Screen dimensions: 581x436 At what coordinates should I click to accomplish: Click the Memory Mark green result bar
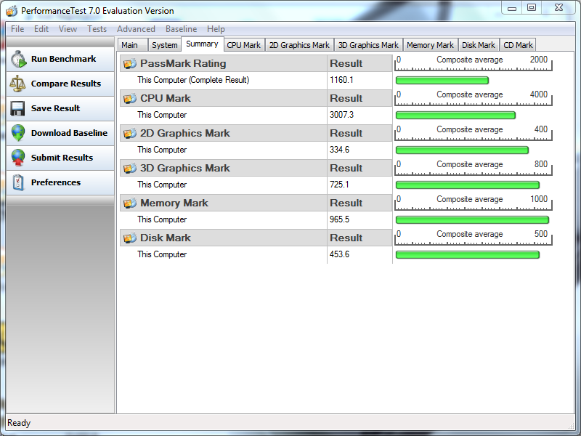473,220
